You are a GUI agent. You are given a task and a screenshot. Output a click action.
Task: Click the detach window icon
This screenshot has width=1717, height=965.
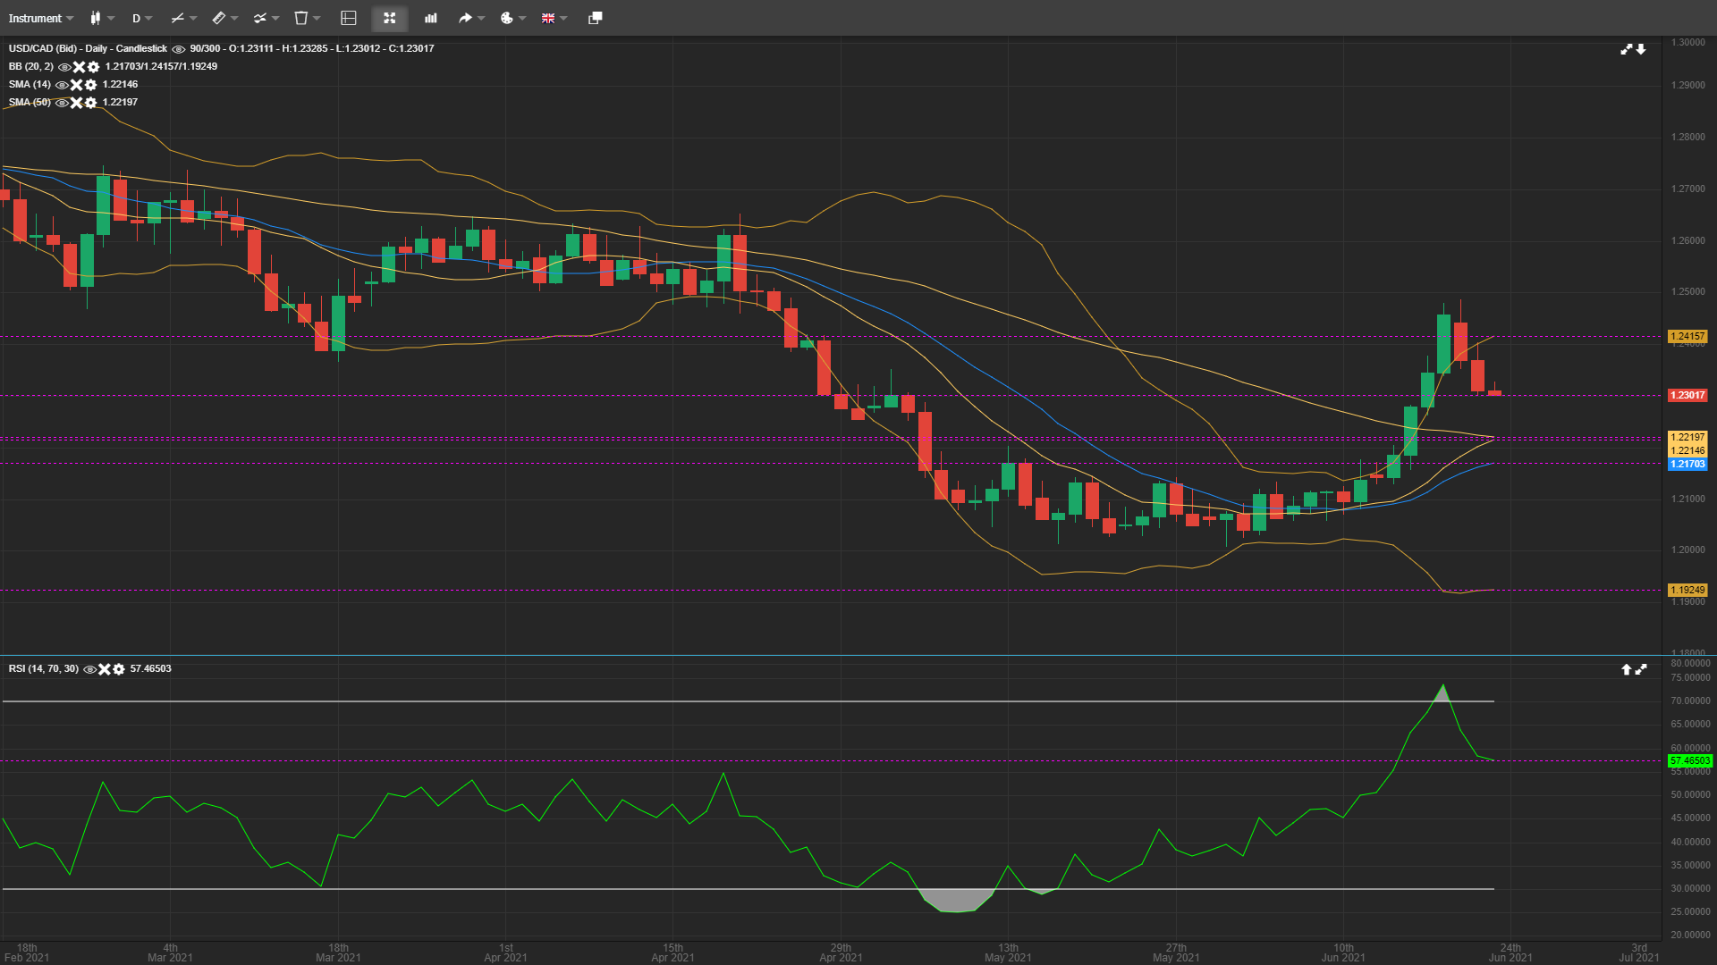[595, 18]
